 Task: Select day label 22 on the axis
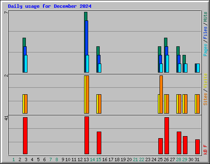pyautogui.click(x=142, y=159)
